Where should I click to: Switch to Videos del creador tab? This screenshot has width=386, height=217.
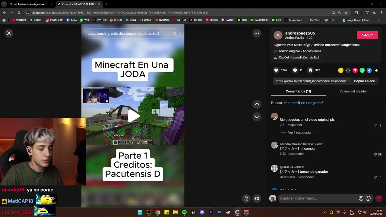tap(353, 91)
